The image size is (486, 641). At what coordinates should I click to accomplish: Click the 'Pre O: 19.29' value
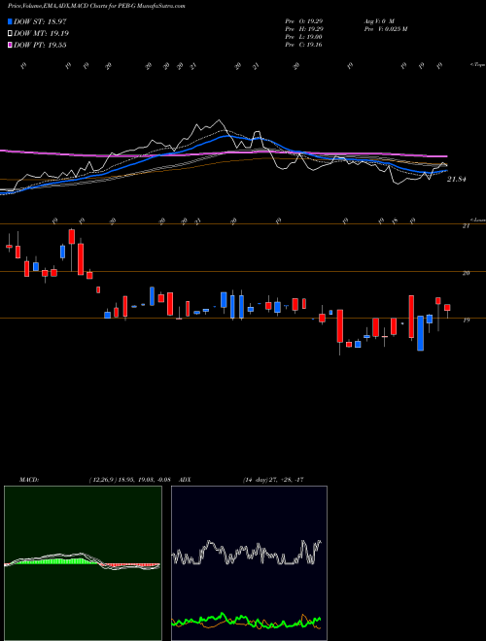[x=303, y=21]
